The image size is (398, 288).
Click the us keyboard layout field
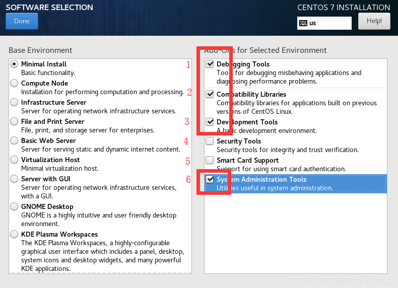[324, 23]
